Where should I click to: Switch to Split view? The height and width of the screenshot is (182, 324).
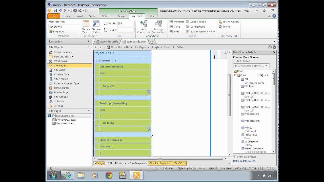coord(108,163)
